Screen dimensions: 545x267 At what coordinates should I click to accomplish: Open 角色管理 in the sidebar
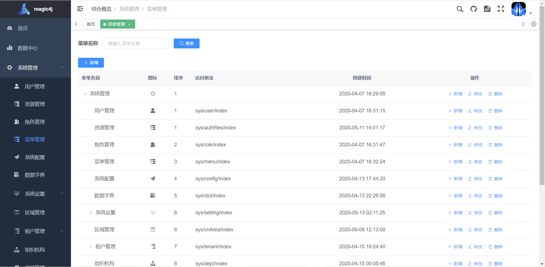pos(35,122)
